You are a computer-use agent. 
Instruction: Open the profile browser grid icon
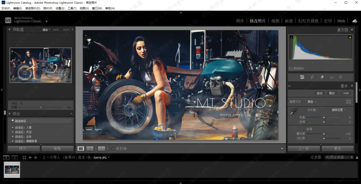point(349,102)
